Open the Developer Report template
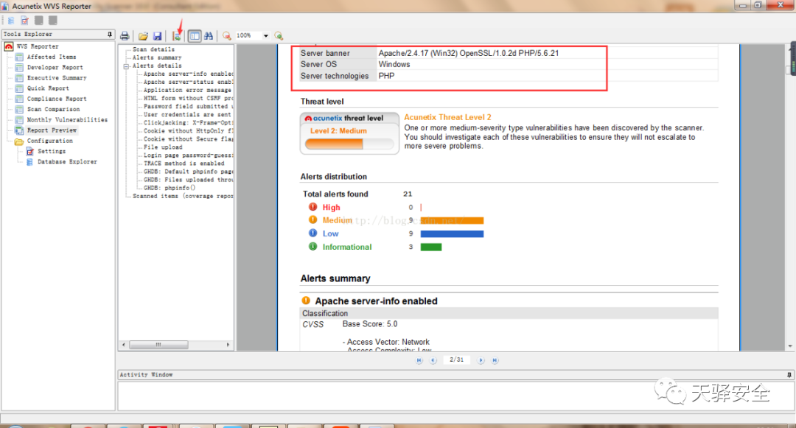 (x=55, y=68)
